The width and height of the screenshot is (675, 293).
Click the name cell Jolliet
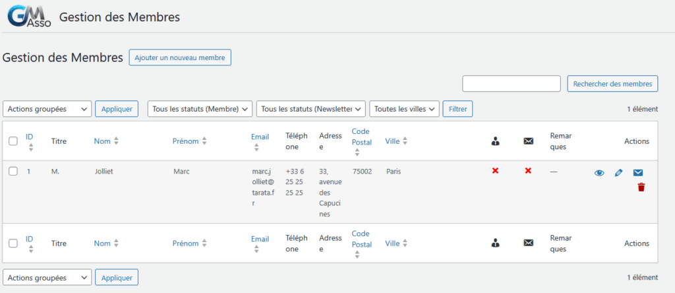(103, 171)
